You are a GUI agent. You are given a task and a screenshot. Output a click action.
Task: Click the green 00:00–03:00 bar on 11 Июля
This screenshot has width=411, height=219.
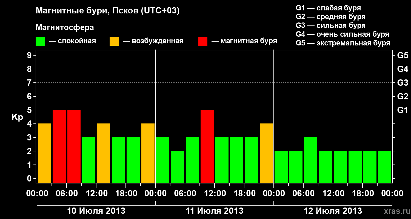pyautogui.click(x=163, y=160)
